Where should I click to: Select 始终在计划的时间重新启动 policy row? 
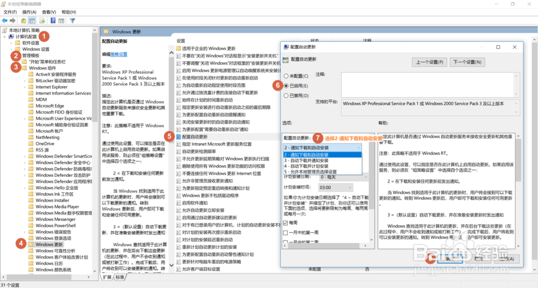[207, 100]
